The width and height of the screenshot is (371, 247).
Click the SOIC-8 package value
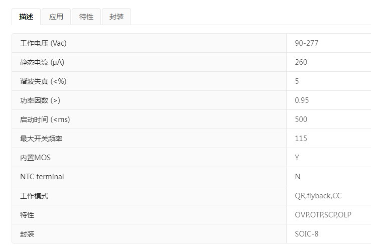[306, 234]
